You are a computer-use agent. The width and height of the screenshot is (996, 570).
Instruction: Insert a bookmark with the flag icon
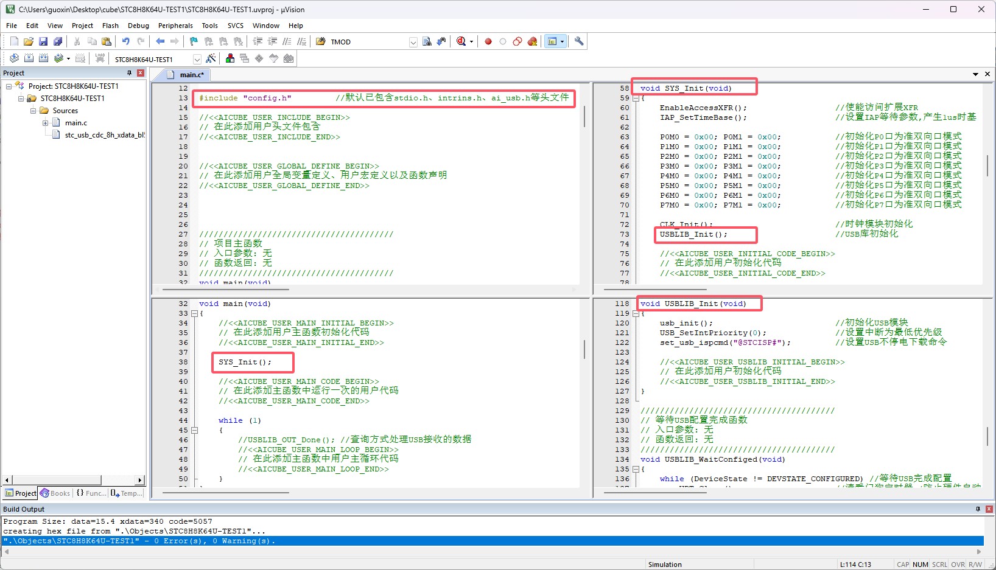pos(194,41)
